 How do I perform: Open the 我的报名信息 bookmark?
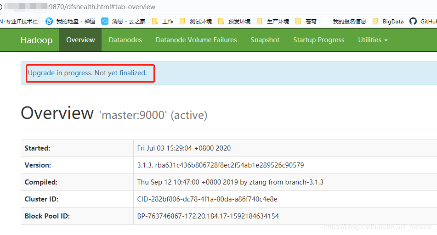[x=350, y=22]
